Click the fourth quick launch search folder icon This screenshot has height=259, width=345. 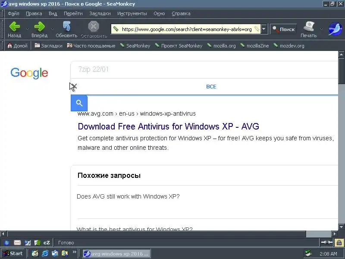(x=65, y=253)
